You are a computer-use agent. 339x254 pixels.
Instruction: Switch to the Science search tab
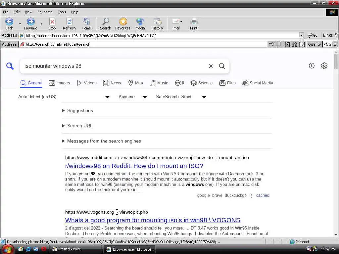point(202,83)
